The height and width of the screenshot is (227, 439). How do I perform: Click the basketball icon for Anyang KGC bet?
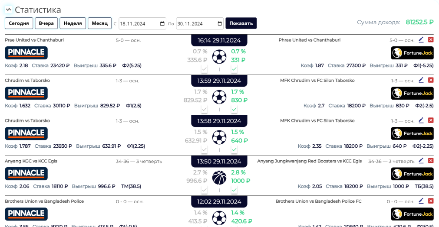[219, 177]
